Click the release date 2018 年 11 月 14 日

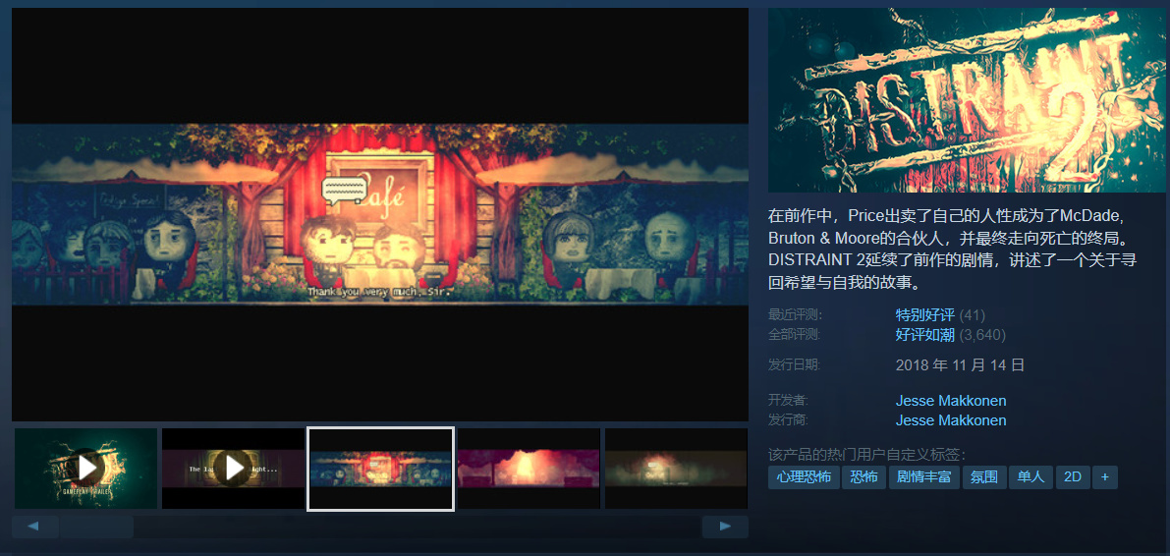960,365
